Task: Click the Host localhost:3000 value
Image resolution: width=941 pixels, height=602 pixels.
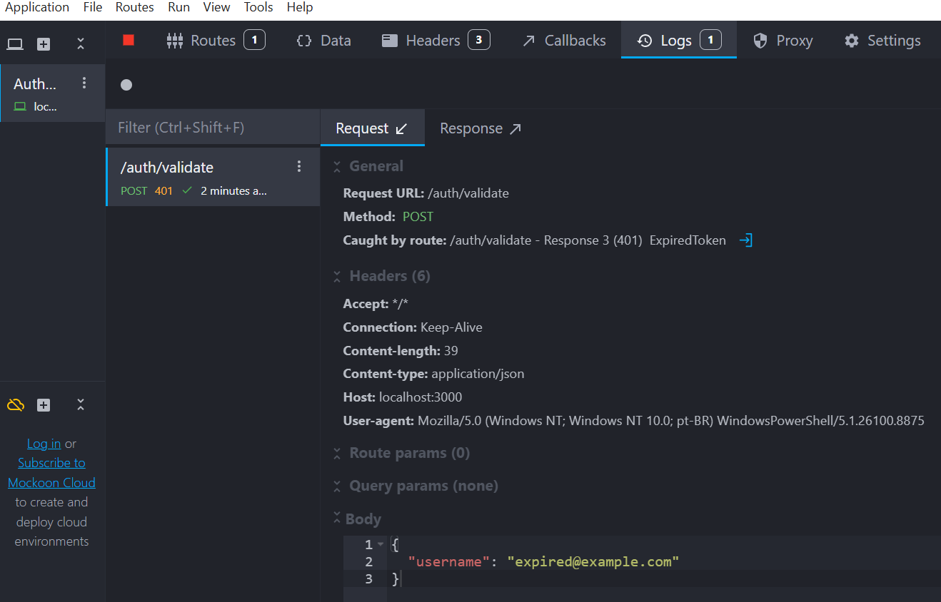Action: [x=421, y=397]
